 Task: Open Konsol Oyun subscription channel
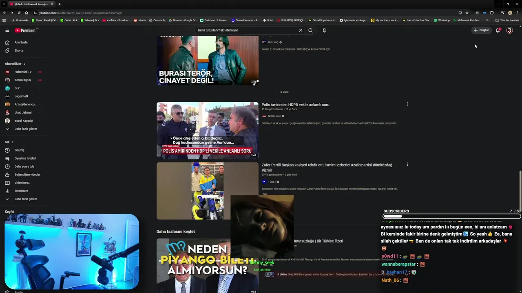[22, 80]
